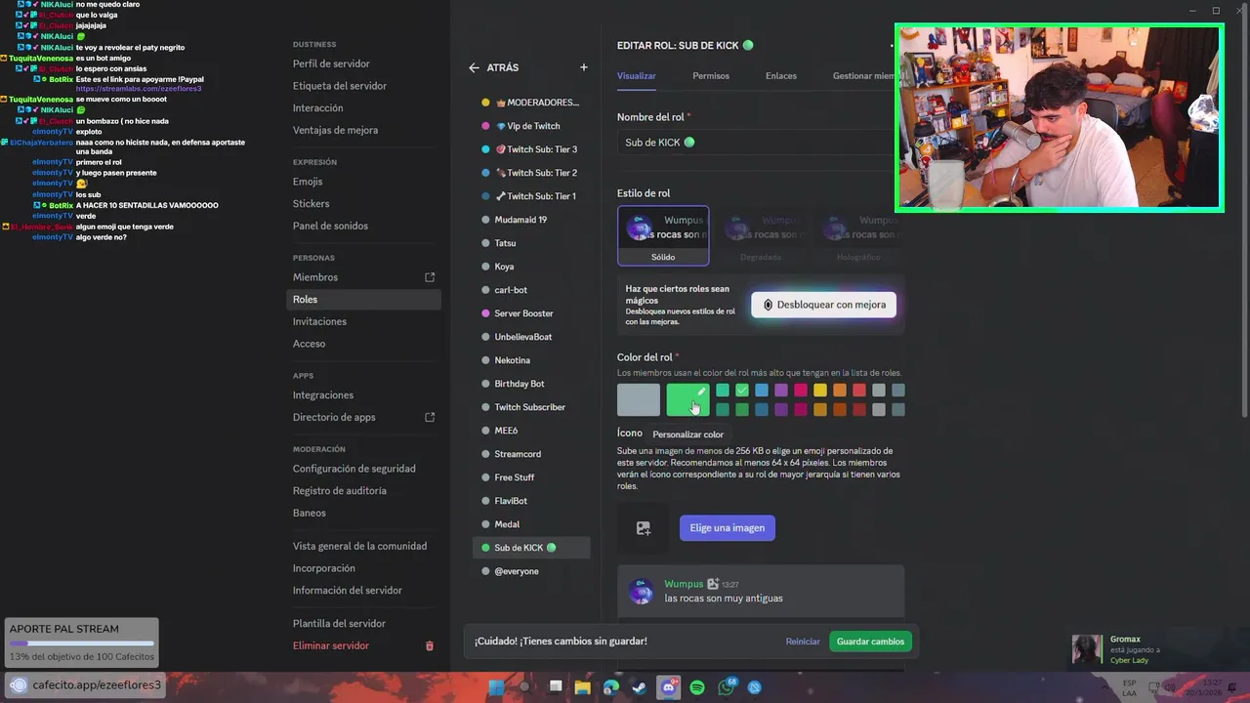
Task: Open the Gestionar miembros tab
Action: pos(863,76)
